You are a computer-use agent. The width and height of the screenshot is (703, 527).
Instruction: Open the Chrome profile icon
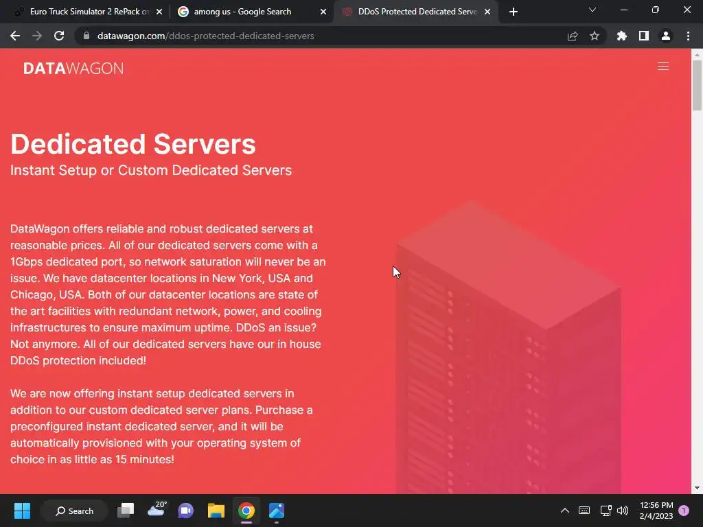pyautogui.click(x=666, y=36)
